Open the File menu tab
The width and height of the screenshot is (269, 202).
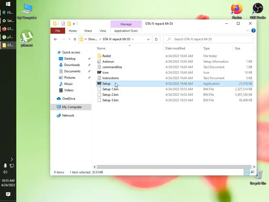pyautogui.click(x=58, y=31)
